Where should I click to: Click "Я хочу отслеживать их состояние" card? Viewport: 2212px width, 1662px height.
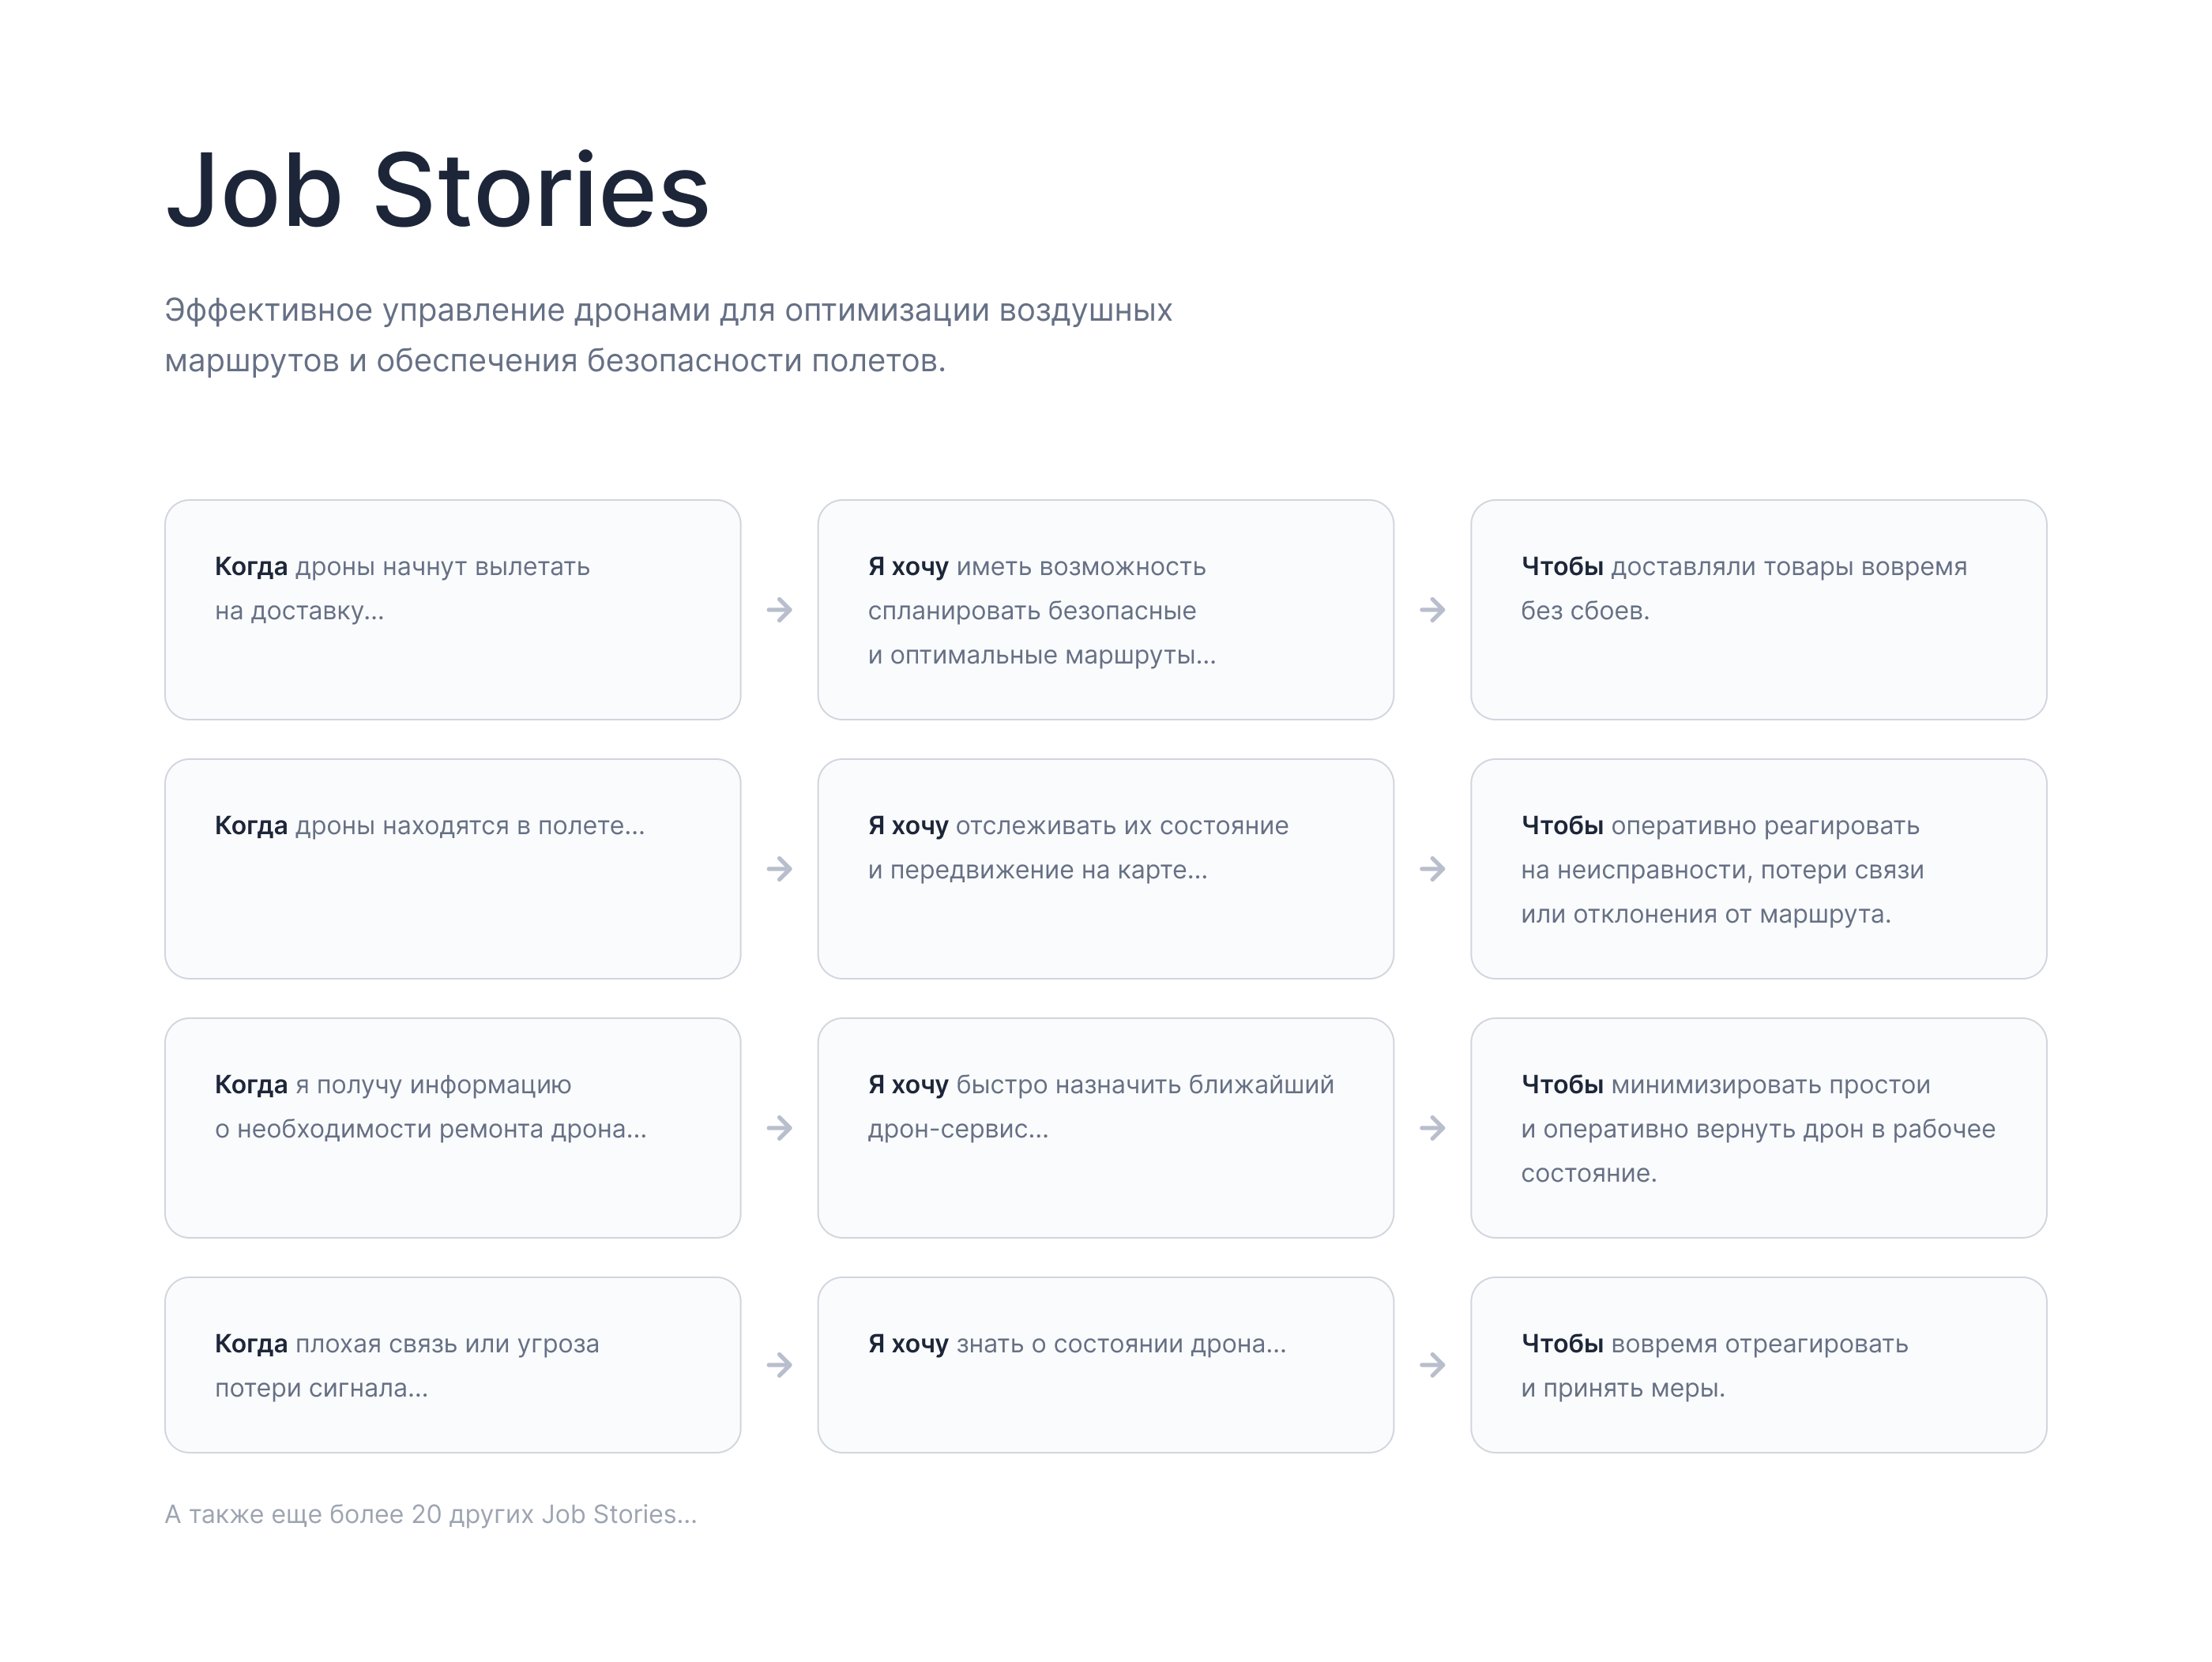tap(1105, 869)
